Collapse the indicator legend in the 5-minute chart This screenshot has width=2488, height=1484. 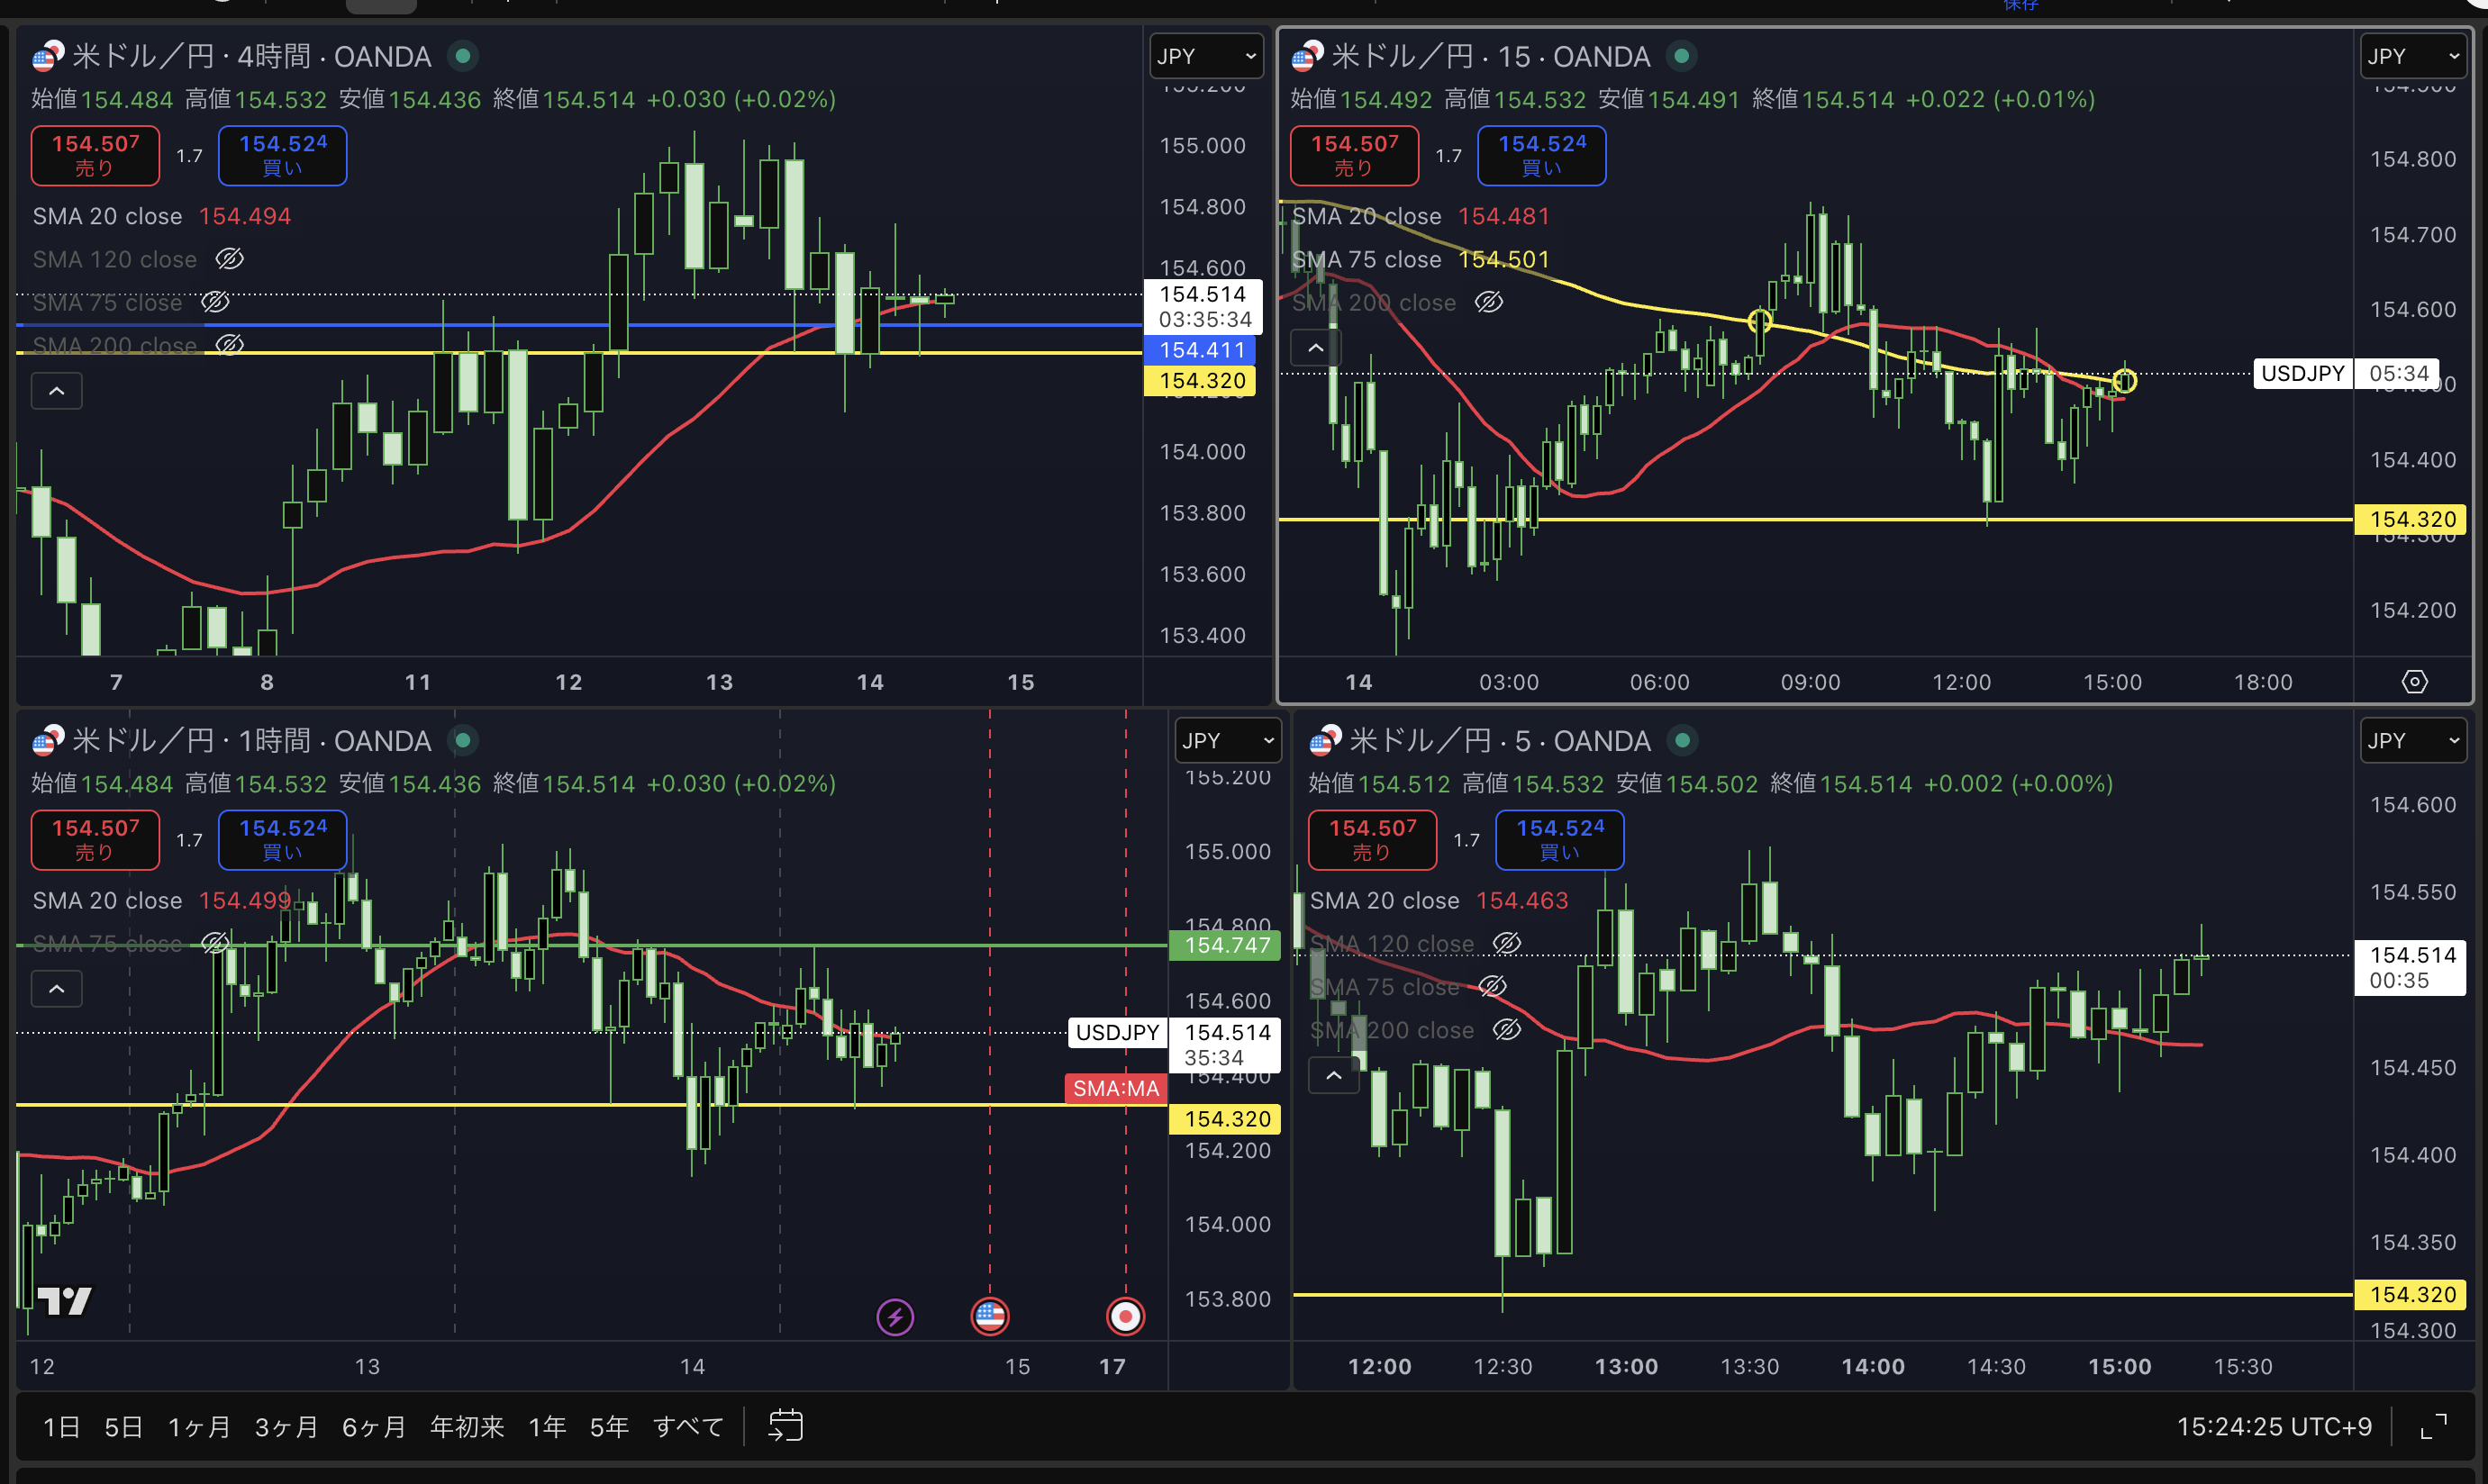1333,1076
